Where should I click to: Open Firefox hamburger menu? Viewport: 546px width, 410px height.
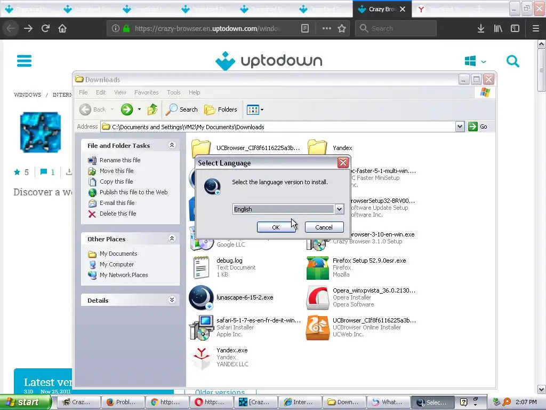535,28
